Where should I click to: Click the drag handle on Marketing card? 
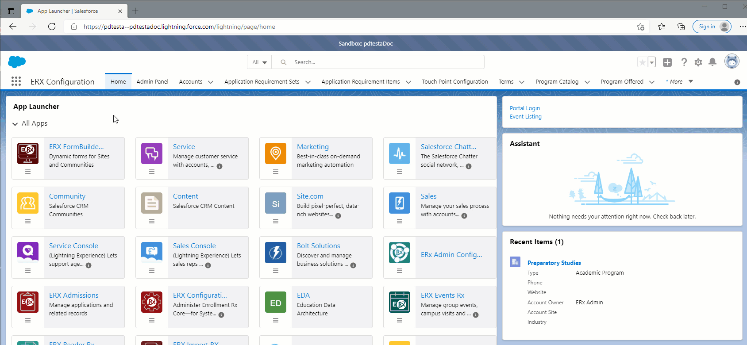pyautogui.click(x=276, y=172)
